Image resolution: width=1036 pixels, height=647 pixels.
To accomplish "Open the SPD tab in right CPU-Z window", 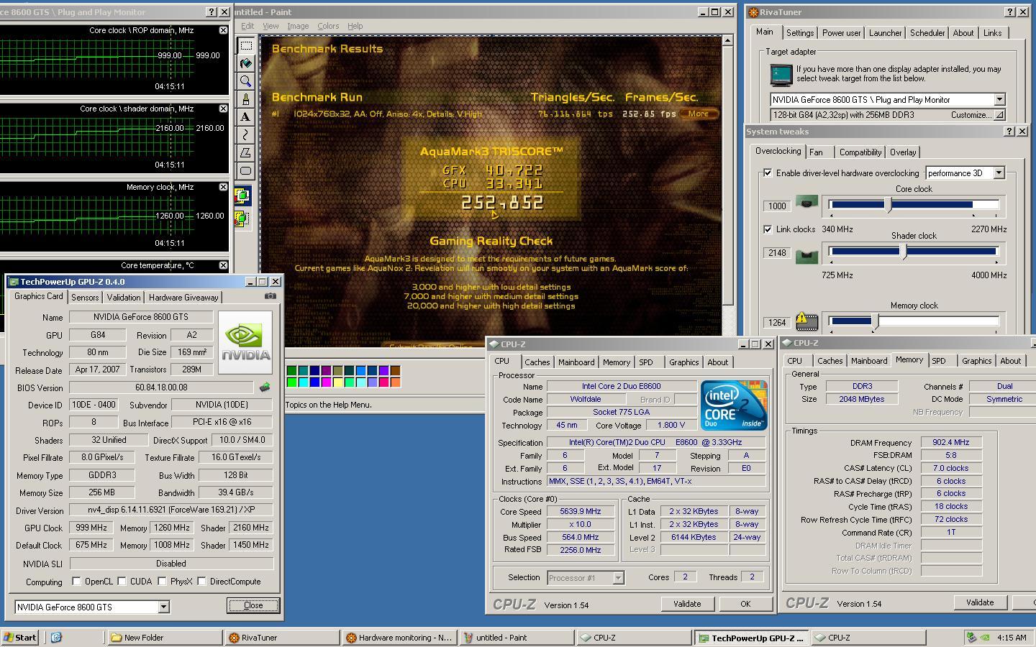I will 939,360.
